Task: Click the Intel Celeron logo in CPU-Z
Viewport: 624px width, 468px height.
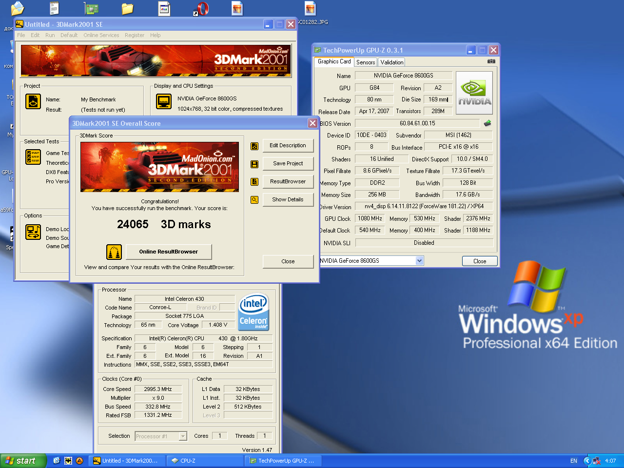Action: [254, 312]
